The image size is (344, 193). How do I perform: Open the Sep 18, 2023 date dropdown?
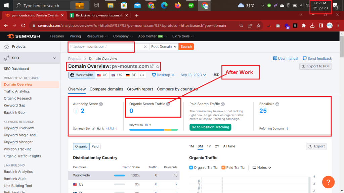coord(193,75)
